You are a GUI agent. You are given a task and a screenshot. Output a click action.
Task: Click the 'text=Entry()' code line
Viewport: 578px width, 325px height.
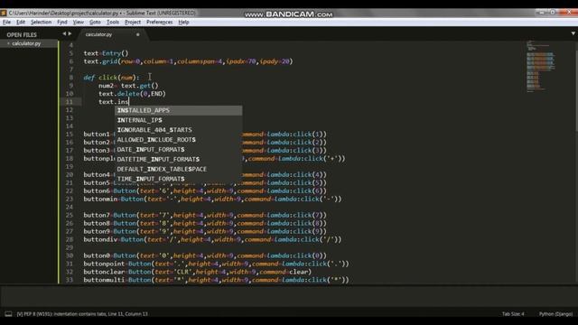(x=106, y=53)
